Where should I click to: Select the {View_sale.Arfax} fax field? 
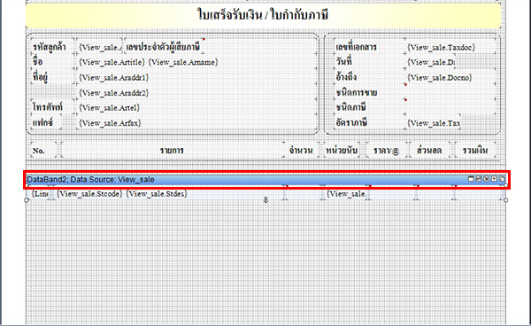click(x=110, y=122)
